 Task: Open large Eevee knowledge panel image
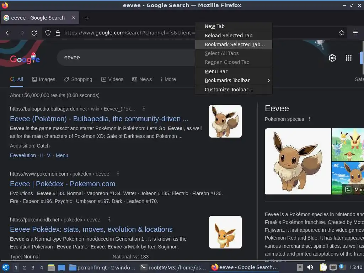pyautogui.click(x=298, y=161)
